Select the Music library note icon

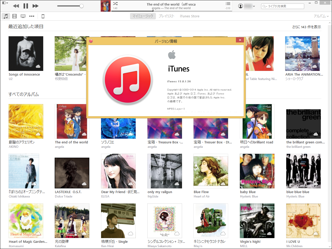(x=6, y=16)
